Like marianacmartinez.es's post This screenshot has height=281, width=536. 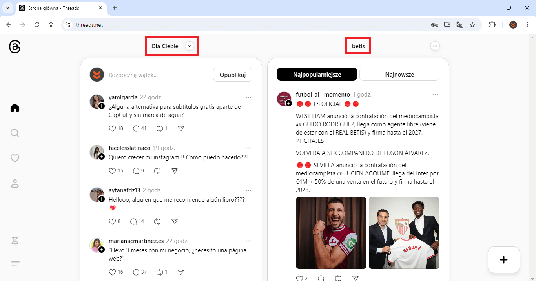(112, 272)
